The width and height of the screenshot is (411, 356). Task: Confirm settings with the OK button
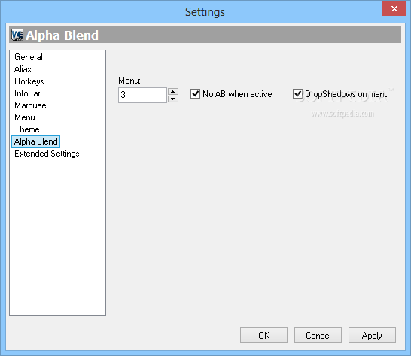coord(263,335)
